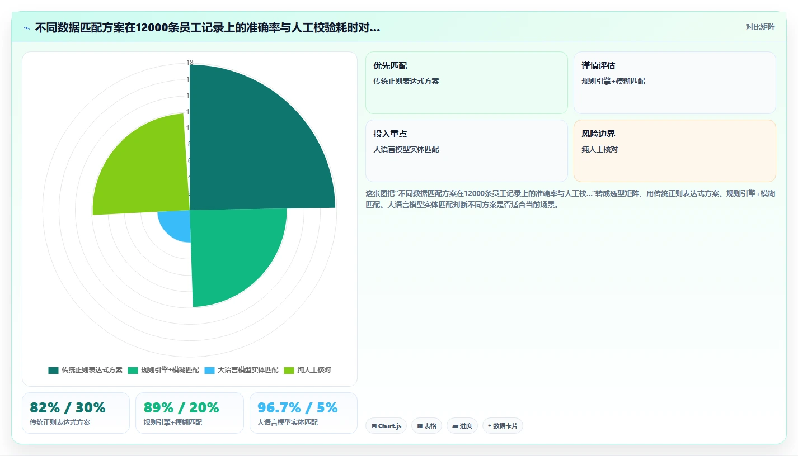
Task: Click the 96.7% / 5% stat card
Action: coord(303,413)
